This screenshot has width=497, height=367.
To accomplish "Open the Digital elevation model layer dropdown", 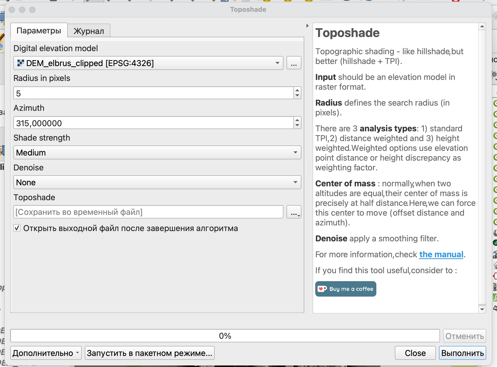I will click(148, 63).
